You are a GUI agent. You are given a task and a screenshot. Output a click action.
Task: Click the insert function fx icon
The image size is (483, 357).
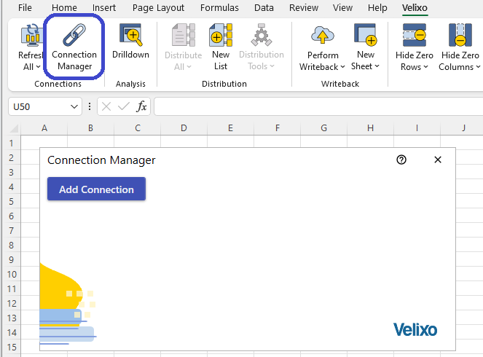coord(141,106)
